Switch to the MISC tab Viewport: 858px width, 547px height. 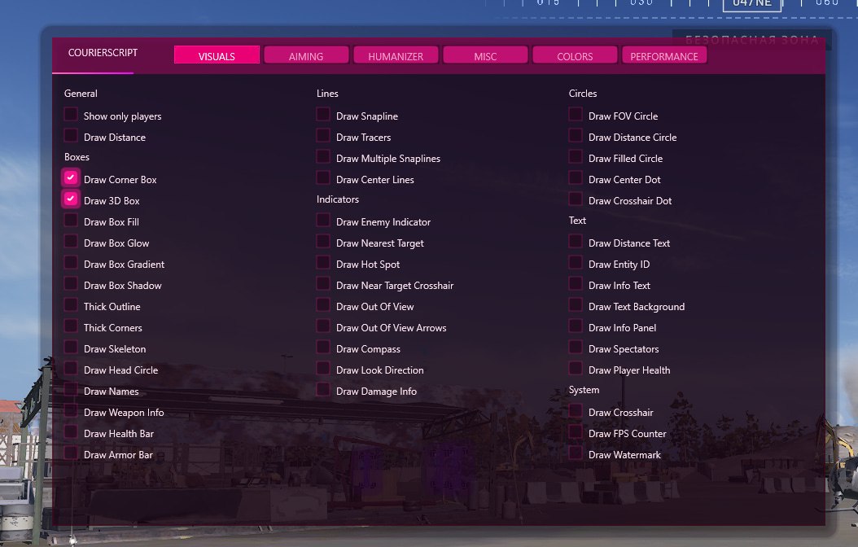point(485,55)
